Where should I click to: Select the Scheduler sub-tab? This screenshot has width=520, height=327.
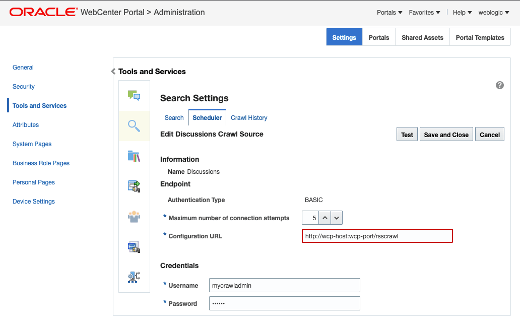[207, 118]
